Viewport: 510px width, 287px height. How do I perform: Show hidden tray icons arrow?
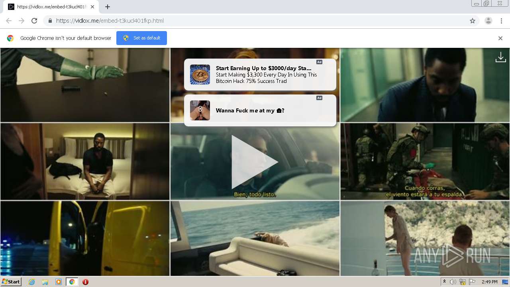444,282
